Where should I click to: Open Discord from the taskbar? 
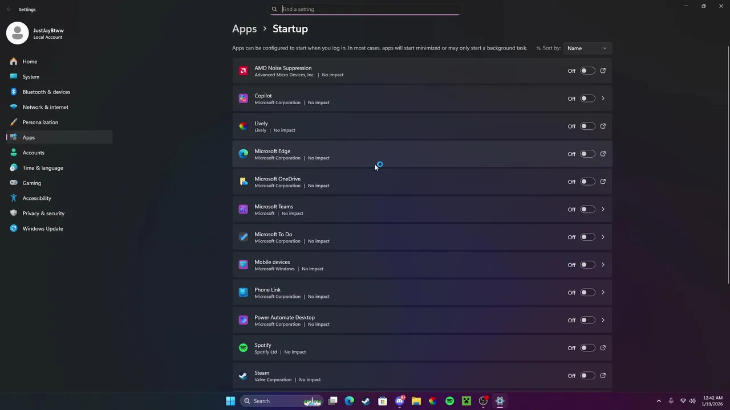point(400,401)
